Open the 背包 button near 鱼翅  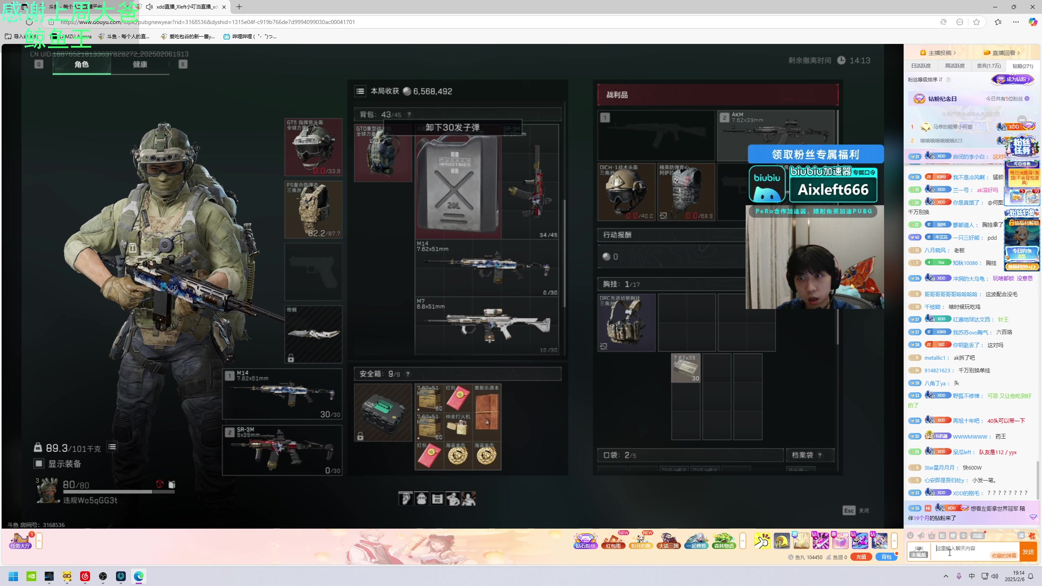click(886, 557)
